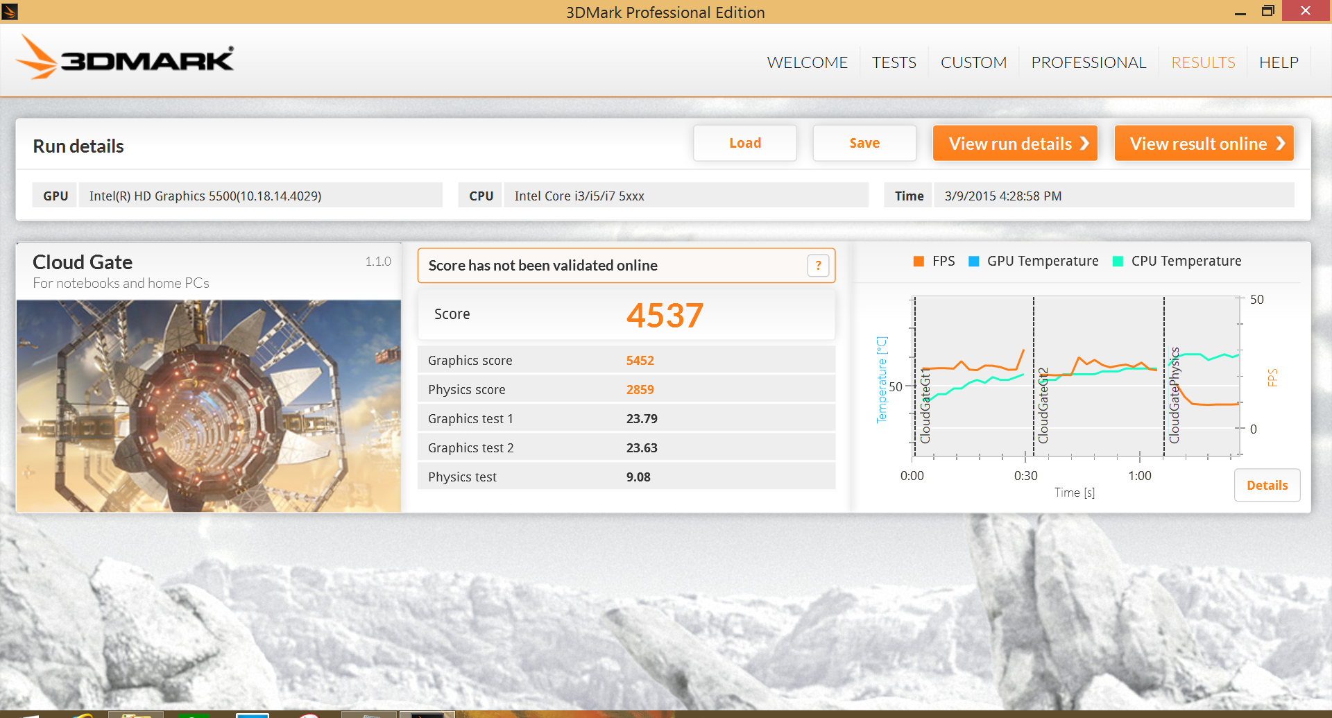Open View result online
The width and height of the screenshot is (1332, 718).
1204,143
